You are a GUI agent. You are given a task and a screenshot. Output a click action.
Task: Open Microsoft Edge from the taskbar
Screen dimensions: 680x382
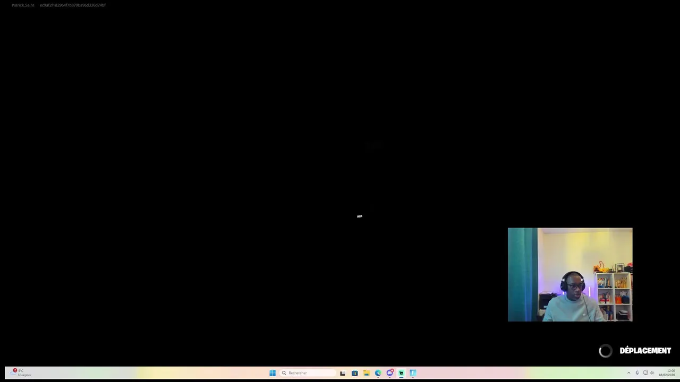click(x=378, y=373)
